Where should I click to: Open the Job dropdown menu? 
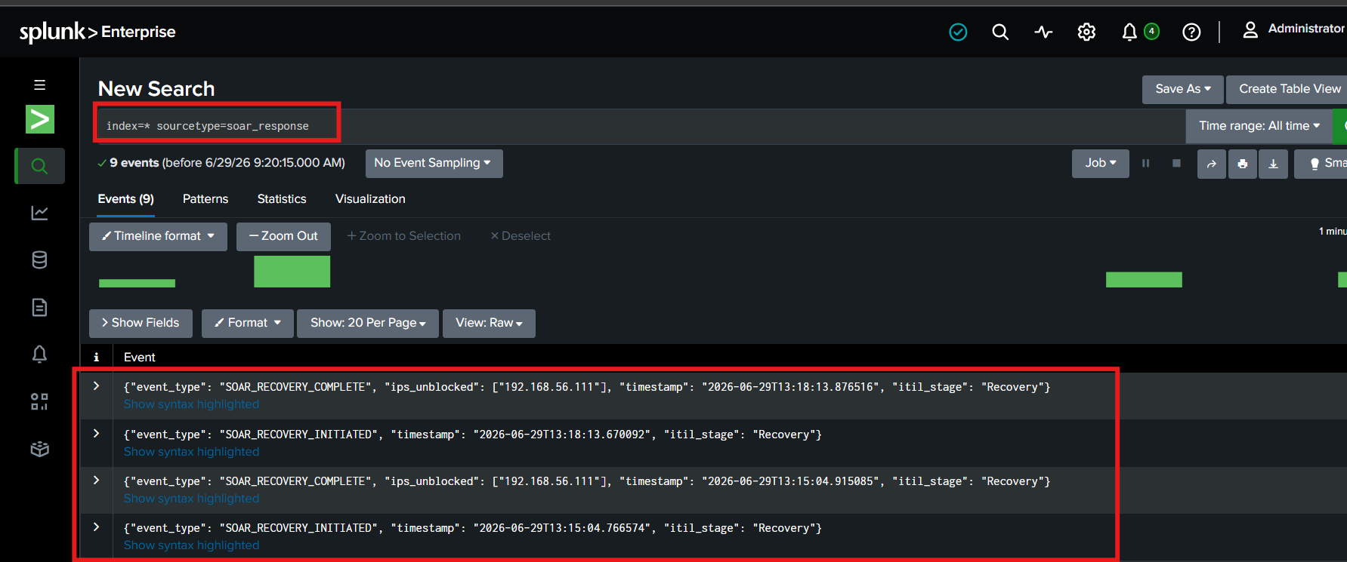[x=1100, y=163]
